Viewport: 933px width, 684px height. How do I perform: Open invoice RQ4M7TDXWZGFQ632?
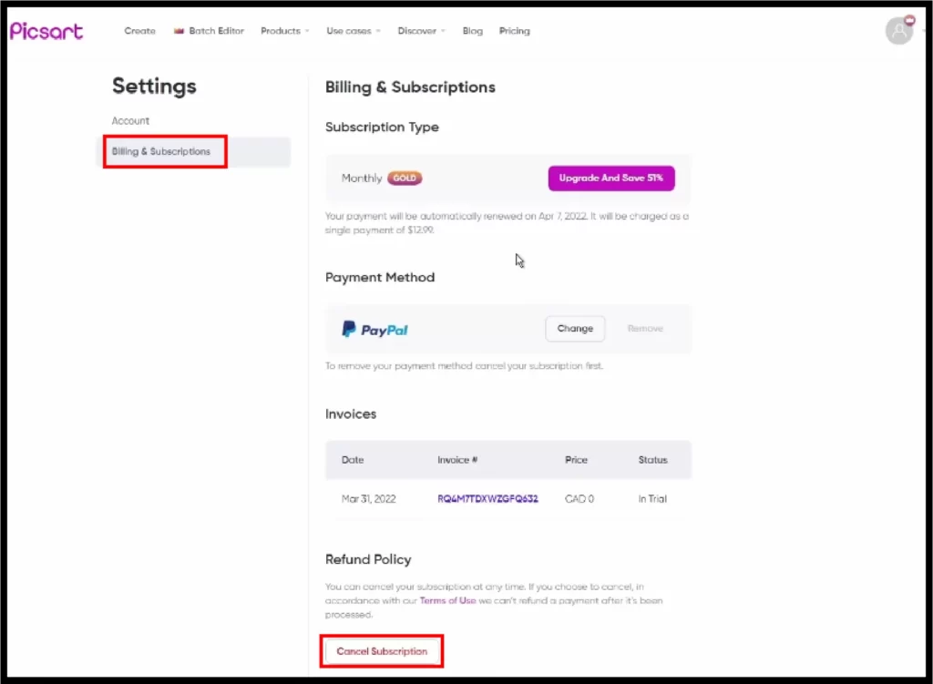point(487,499)
